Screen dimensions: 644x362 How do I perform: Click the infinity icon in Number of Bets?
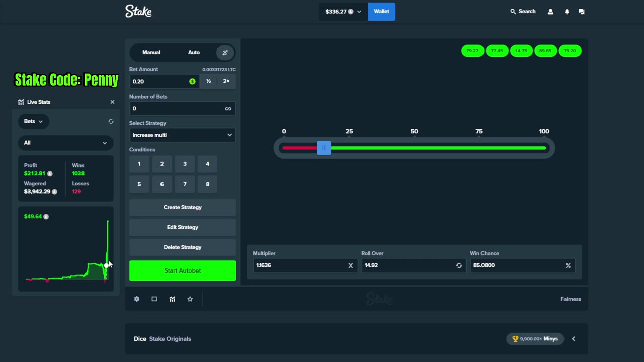point(228,108)
